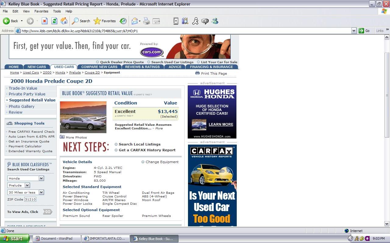
Task: Click the Prelude car photo thumbnail
Action: tap(83, 117)
